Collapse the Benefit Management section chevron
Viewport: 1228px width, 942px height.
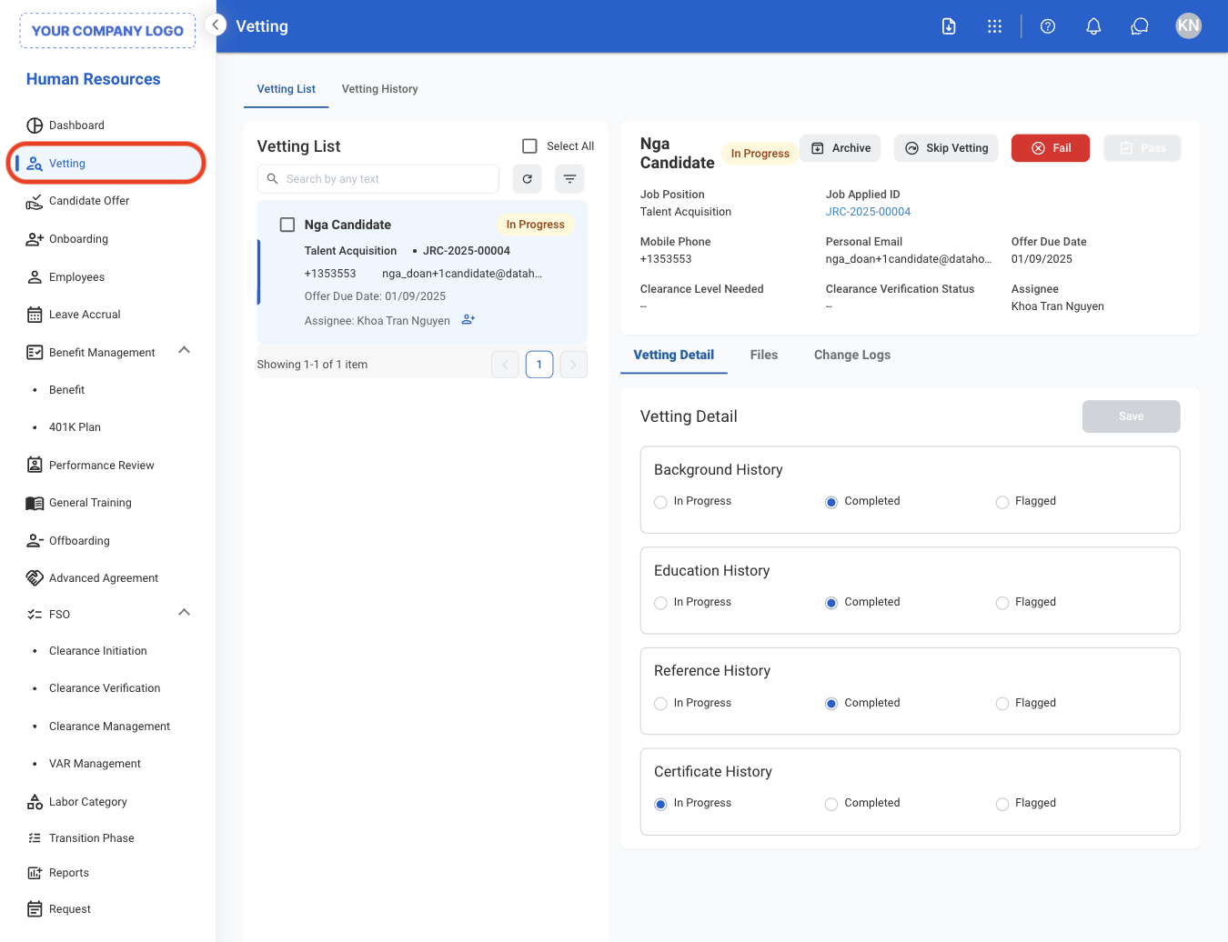point(184,350)
